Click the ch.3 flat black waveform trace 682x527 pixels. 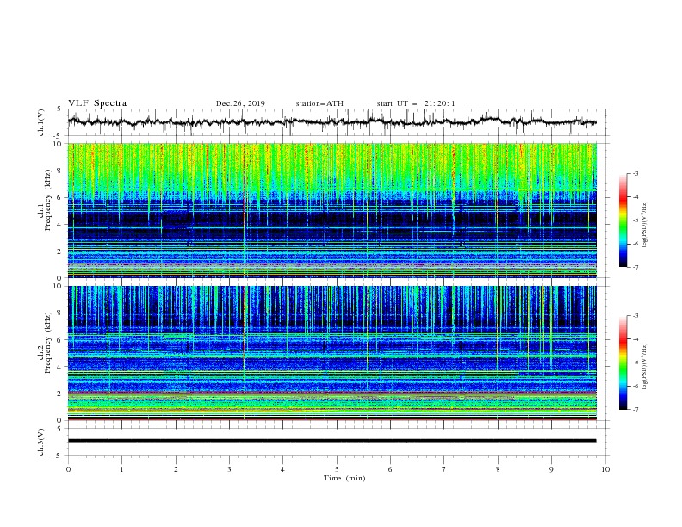point(332,441)
